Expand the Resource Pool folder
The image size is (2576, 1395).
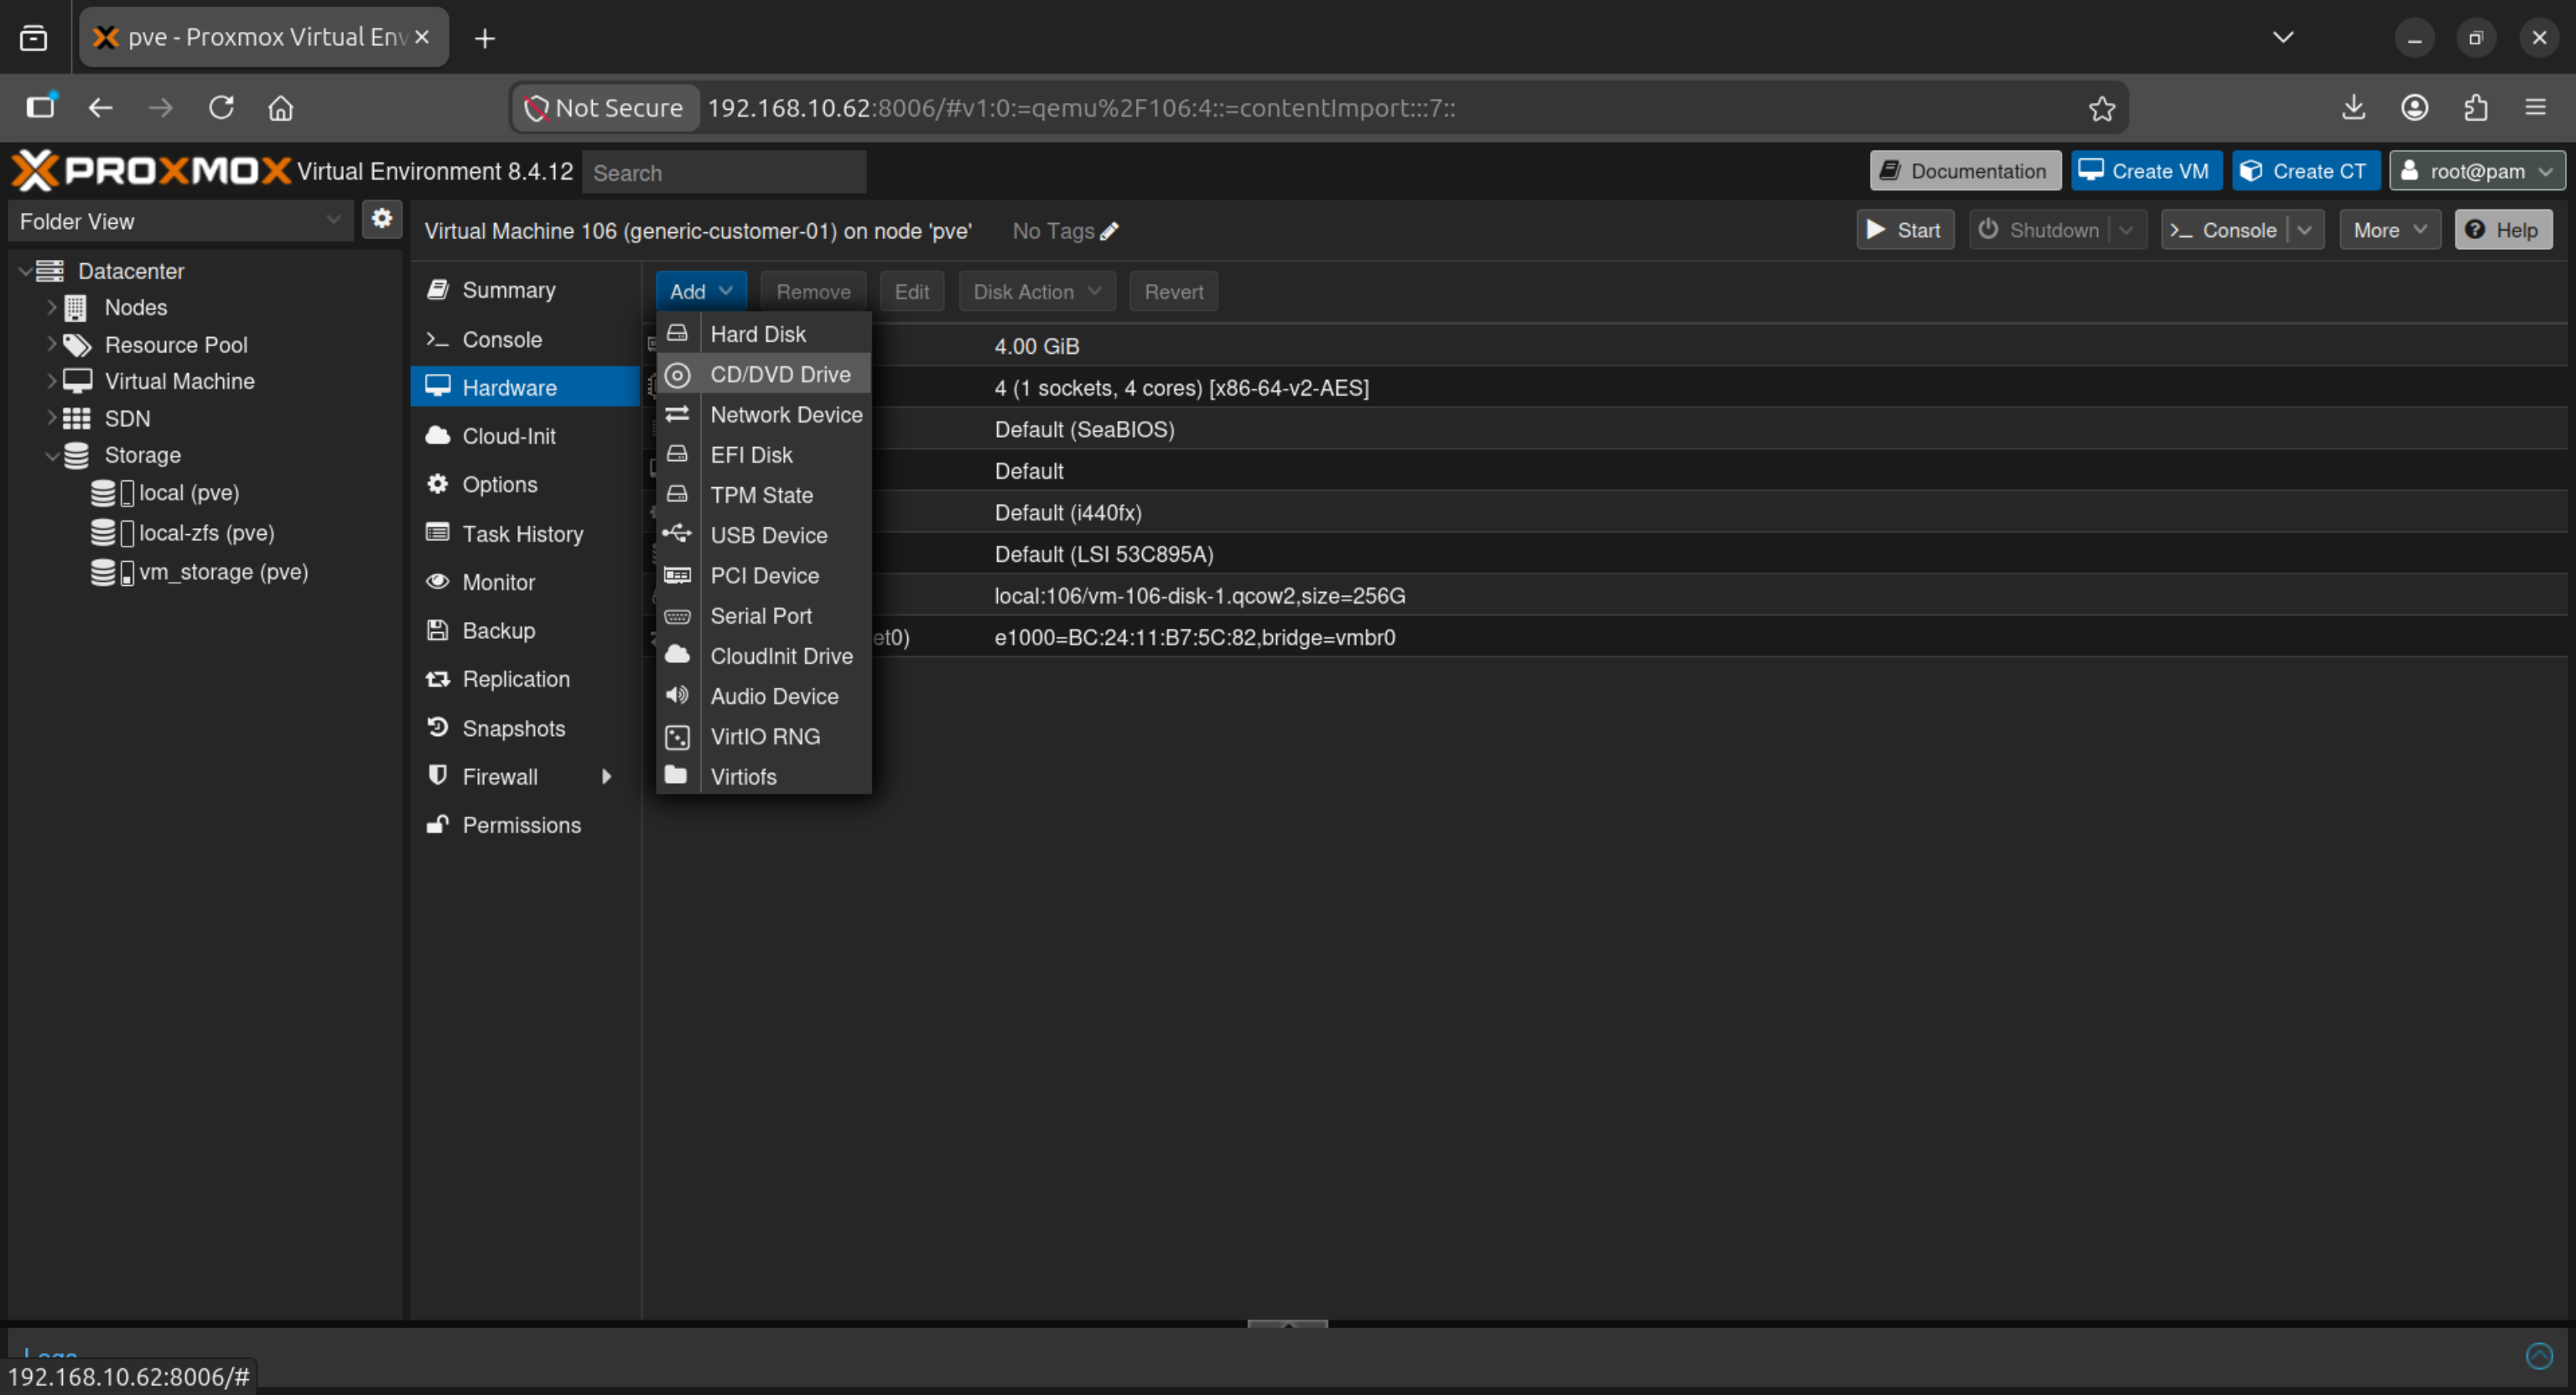[52, 344]
